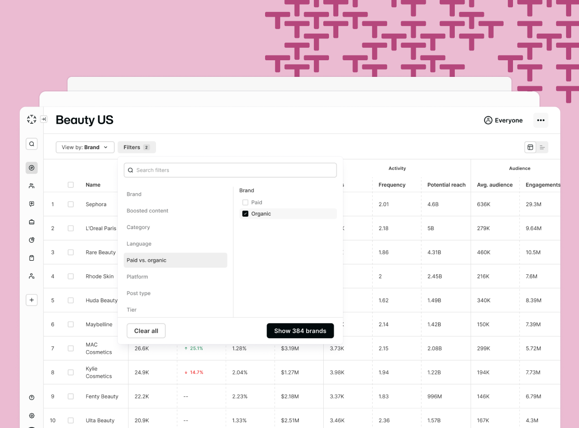Open the people group icon in sidebar
This screenshot has width=579, height=428.
point(32,186)
